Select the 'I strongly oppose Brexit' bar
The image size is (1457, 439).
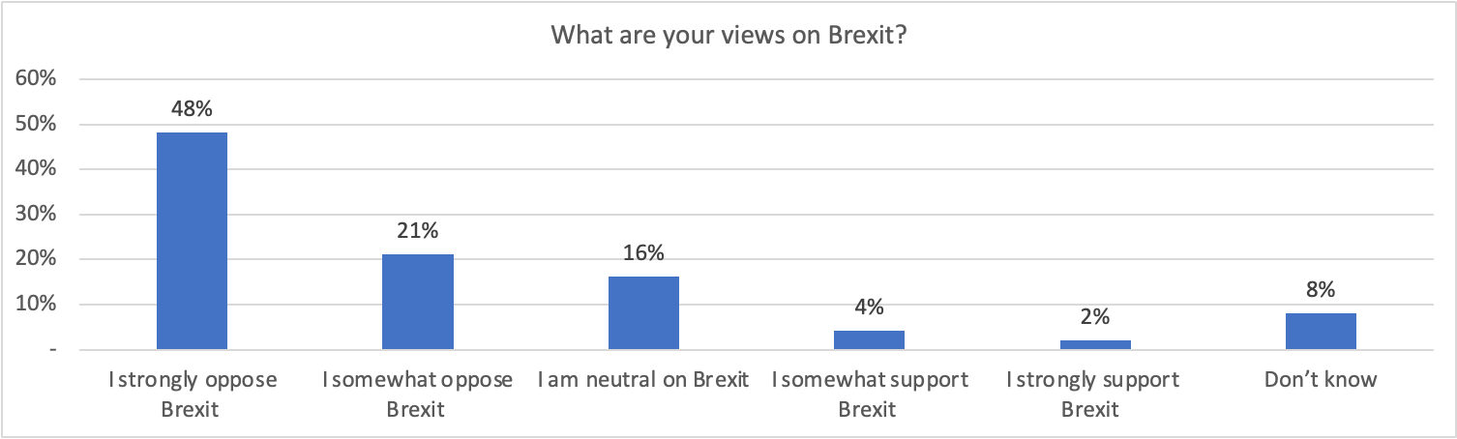click(192, 241)
